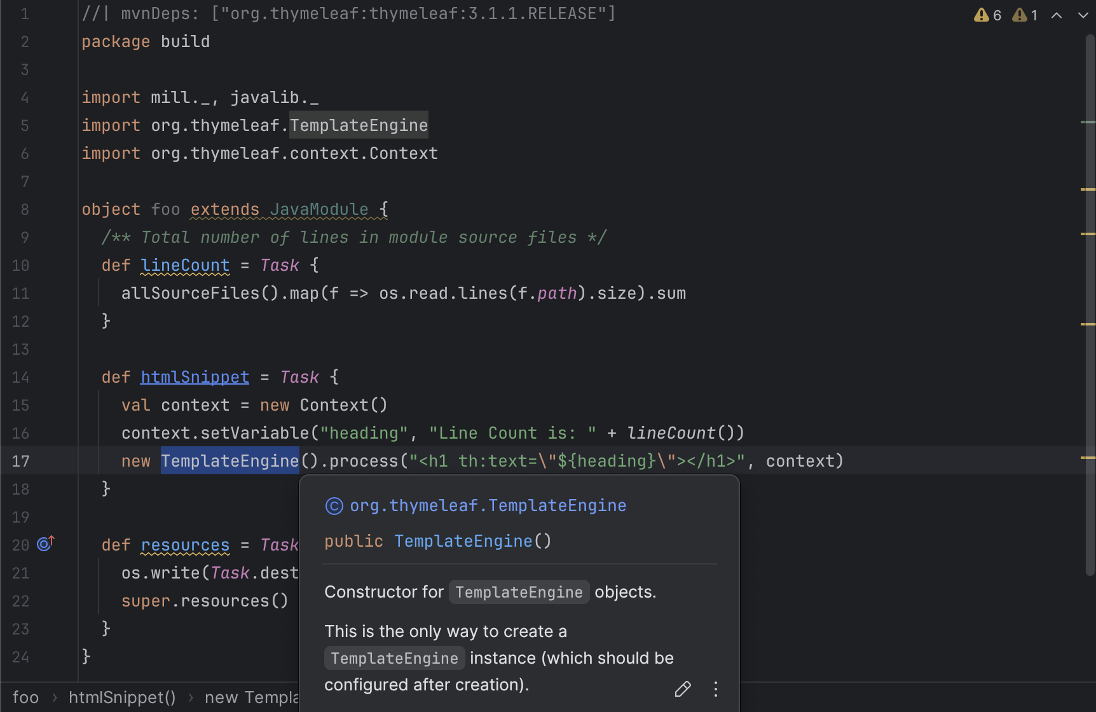Image resolution: width=1096 pixels, height=712 pixels.
Task: Click the class icon in the documentation popup
Action: click(x=333, y=505)
